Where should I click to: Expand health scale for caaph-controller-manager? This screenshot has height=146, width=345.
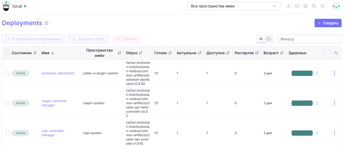(x=317, y=103)
